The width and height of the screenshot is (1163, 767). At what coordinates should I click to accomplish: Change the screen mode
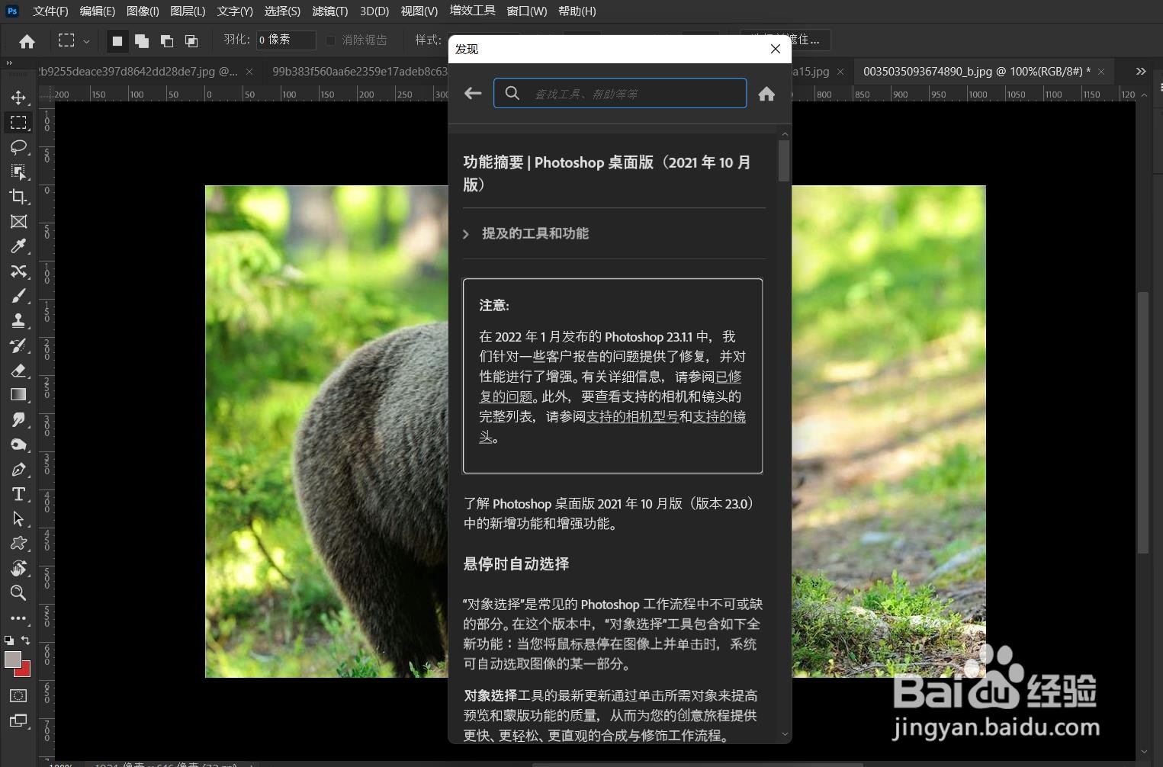[18, 720]
